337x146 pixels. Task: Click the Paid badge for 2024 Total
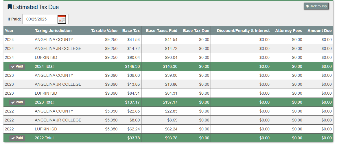[17, 66]
